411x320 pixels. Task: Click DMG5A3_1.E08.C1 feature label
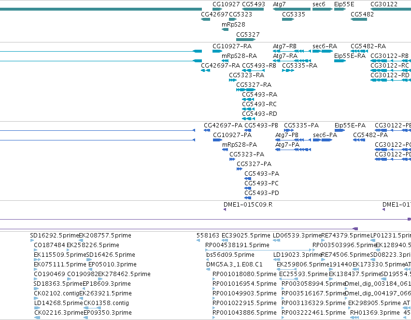(x=234, y=265)
